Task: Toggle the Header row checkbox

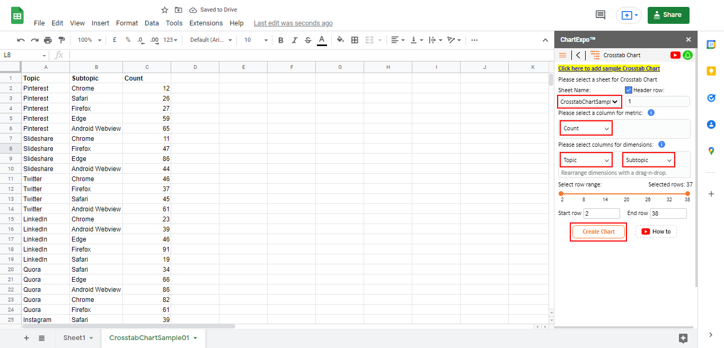Action: tap(629, 90)
